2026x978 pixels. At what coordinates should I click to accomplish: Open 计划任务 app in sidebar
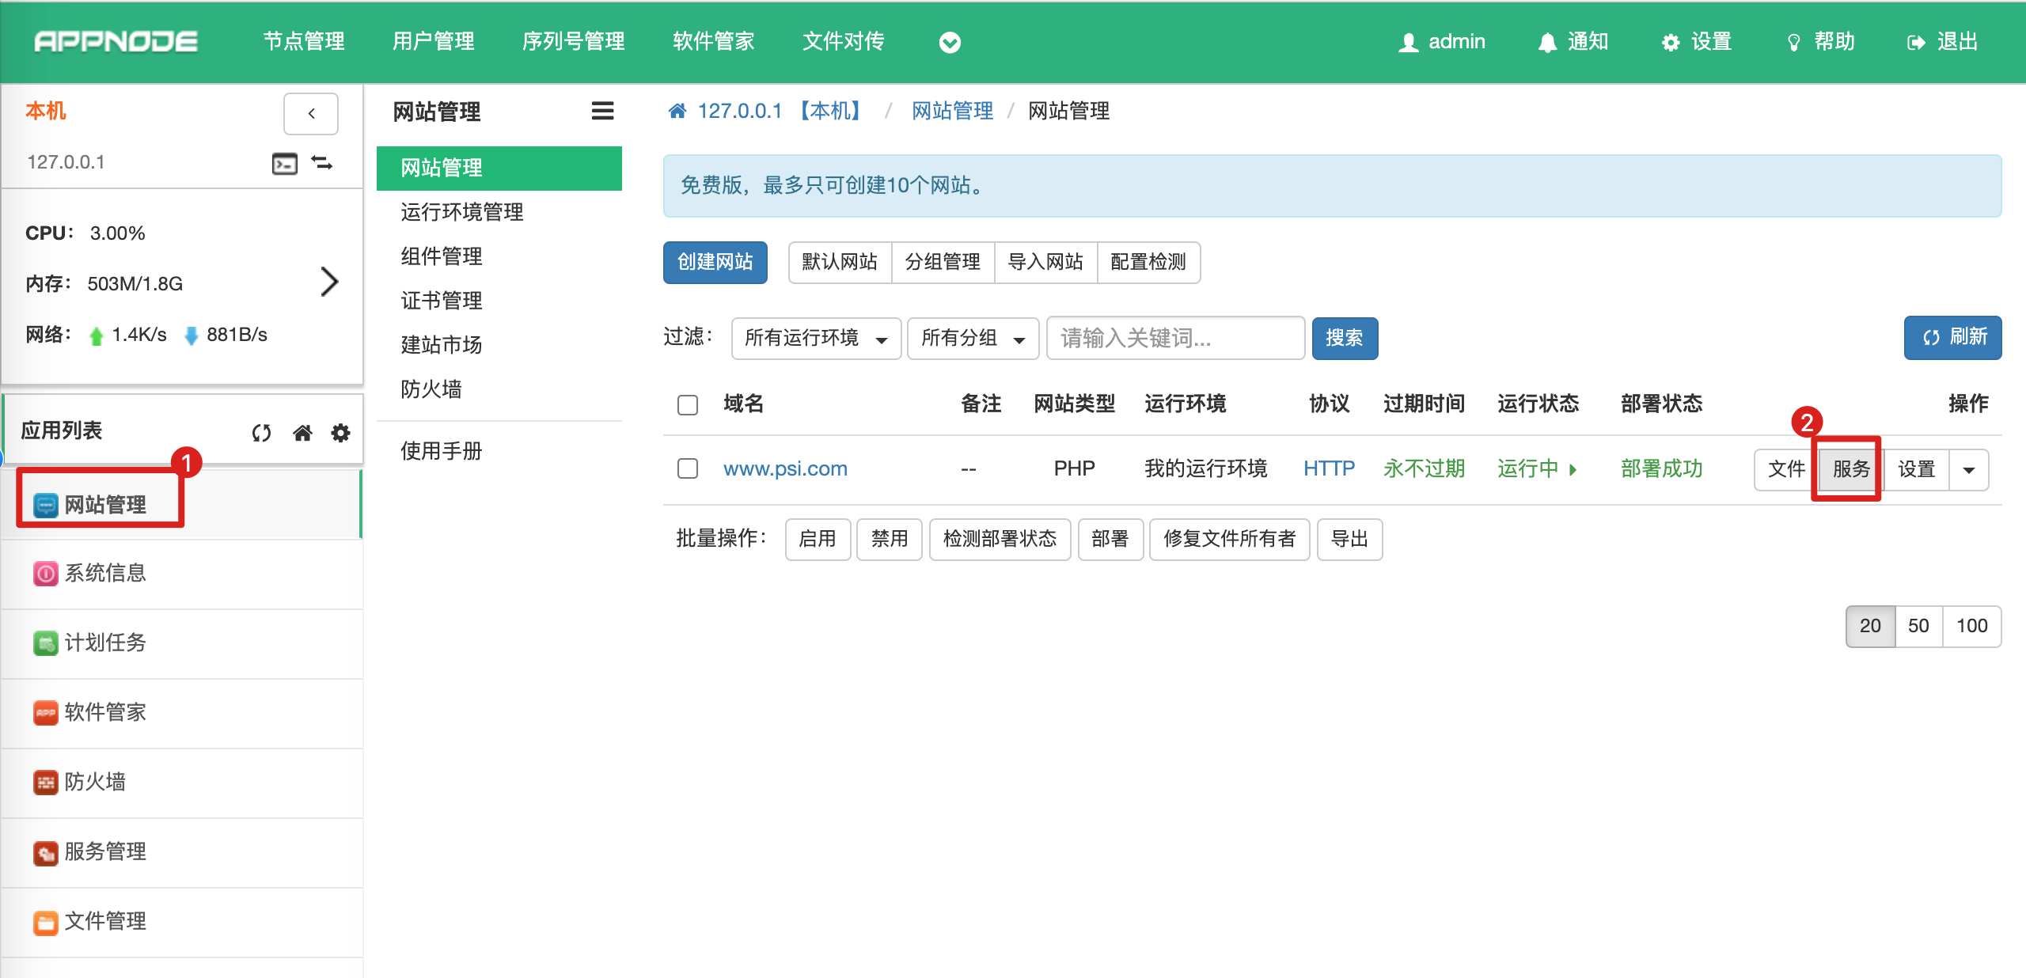click(104, 643)
